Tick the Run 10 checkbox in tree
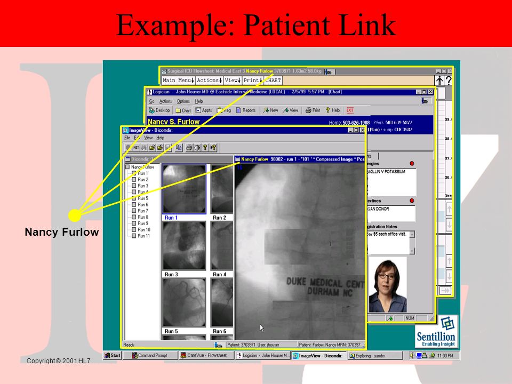Screen dimensions: 512x384 click(x=134, y=229)
